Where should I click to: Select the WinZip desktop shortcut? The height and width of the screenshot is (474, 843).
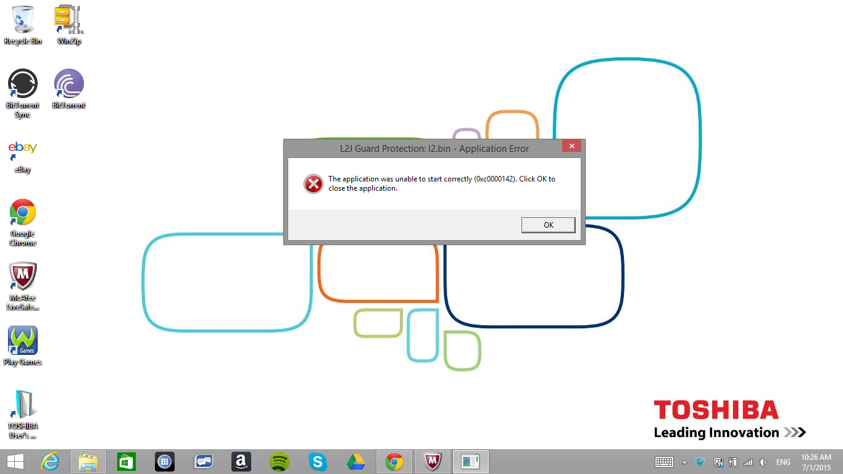tap(69, 25)
